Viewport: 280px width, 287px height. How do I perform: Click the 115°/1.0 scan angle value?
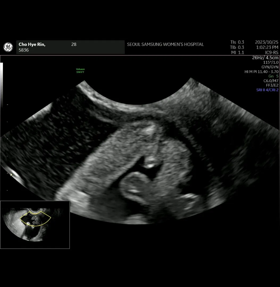click(x=271, y=62)
